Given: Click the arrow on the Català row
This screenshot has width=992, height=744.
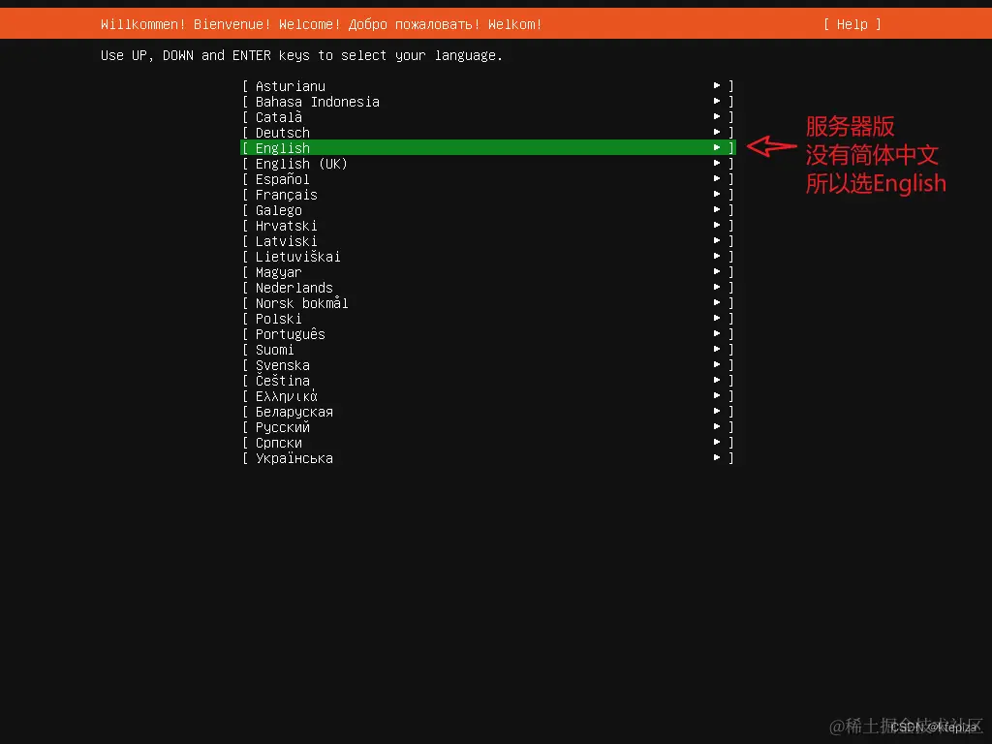Looking at the screenshot, I should [717, 116].
